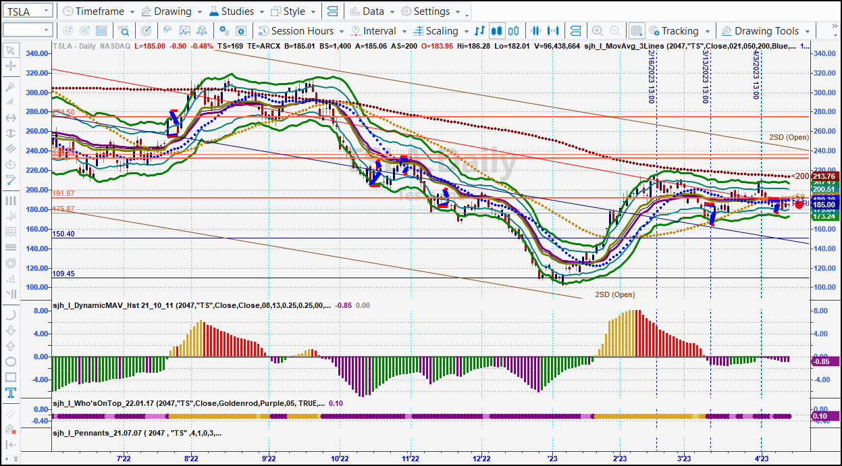
Task: Click the TSLA - Daily NASDAQ chart title
Action: click(x=91, y=46)
